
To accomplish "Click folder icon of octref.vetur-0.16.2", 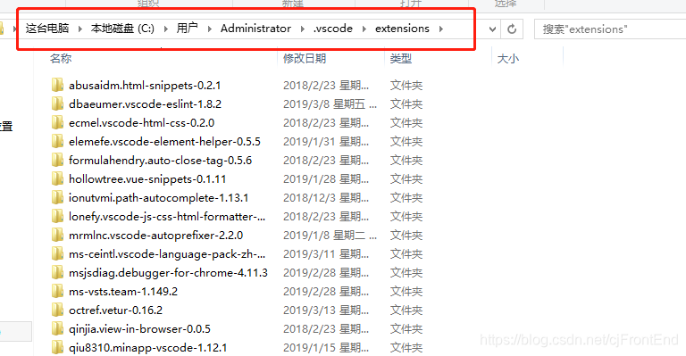I will click(x=57, y=310).
